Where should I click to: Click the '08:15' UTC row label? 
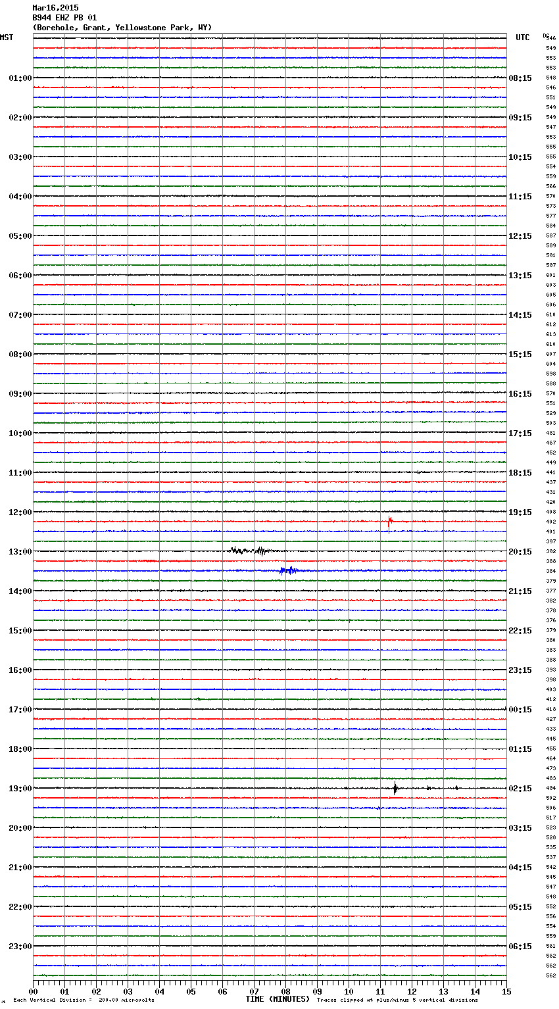pos(520,78)
